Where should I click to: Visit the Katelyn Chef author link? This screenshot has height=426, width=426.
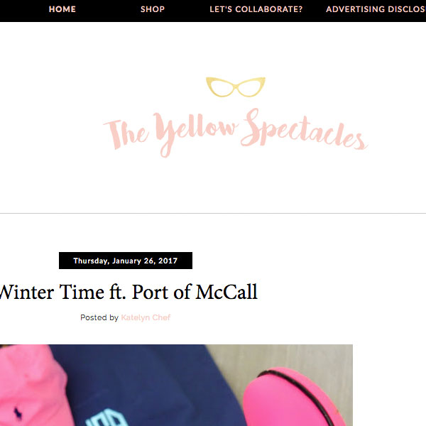click(x=146, y=317)
